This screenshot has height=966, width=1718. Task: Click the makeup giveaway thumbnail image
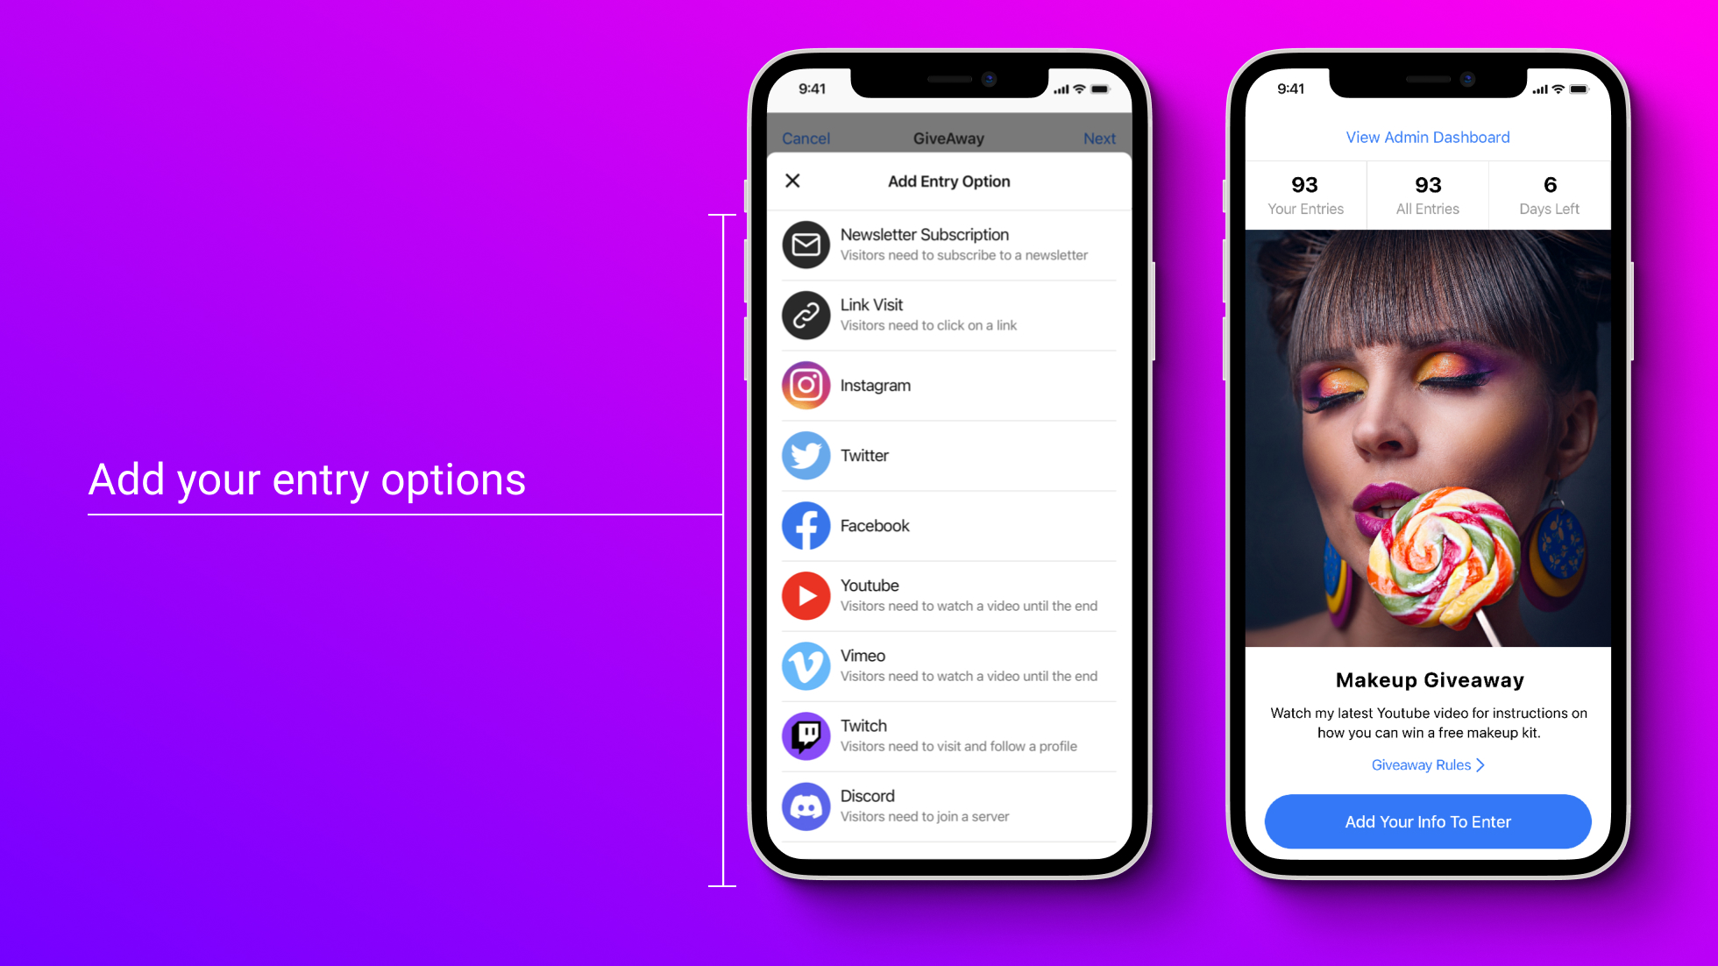(x=1428, y=437)
